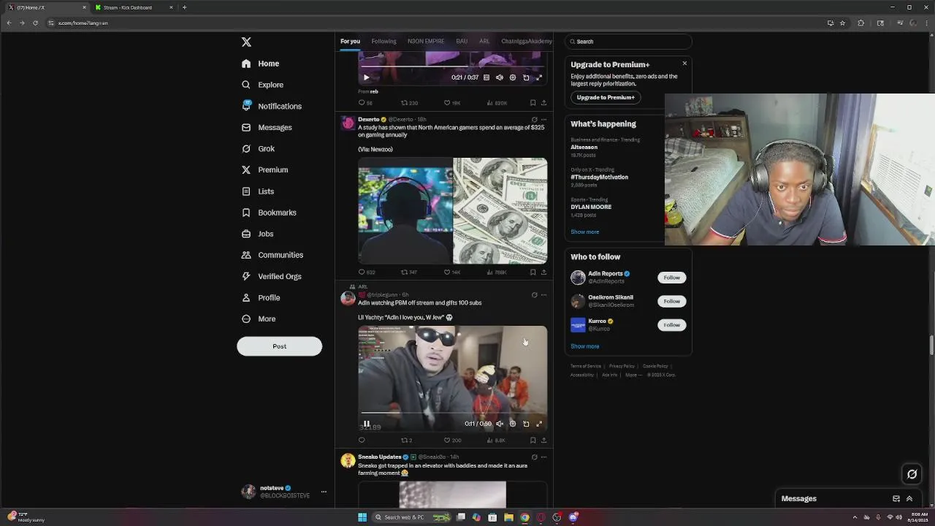Open Grok floating button at bottom right
This screenshot has height=526, width=935.
(912, 474)
